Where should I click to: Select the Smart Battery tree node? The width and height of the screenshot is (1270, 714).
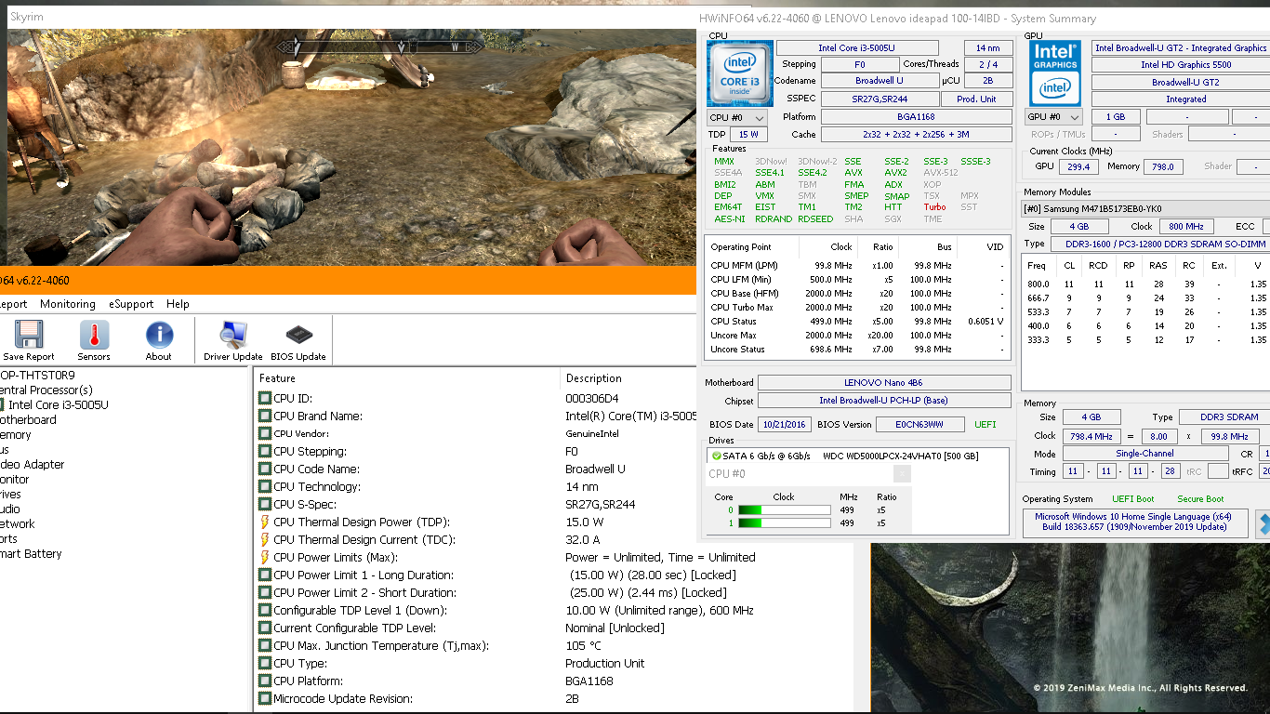(31, 554)
